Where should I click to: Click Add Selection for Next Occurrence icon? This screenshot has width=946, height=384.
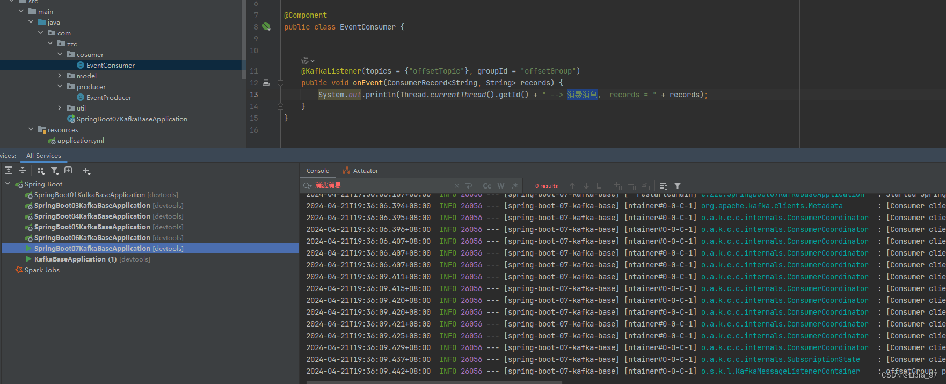pos(618,186)
